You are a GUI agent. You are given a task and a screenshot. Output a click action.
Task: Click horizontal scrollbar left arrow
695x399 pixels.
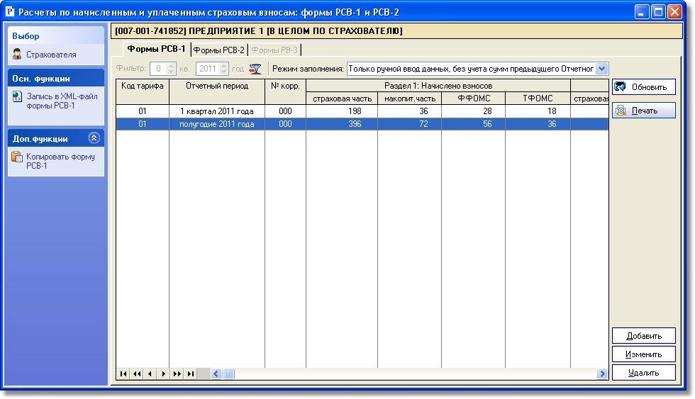coord(216,373)
